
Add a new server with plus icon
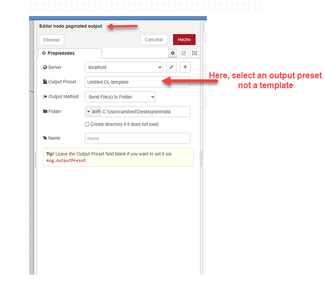tap(185, 67)
